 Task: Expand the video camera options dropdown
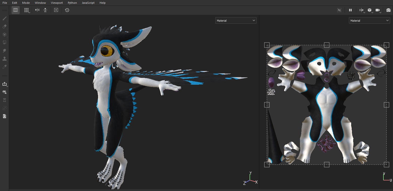pos(378,10)
